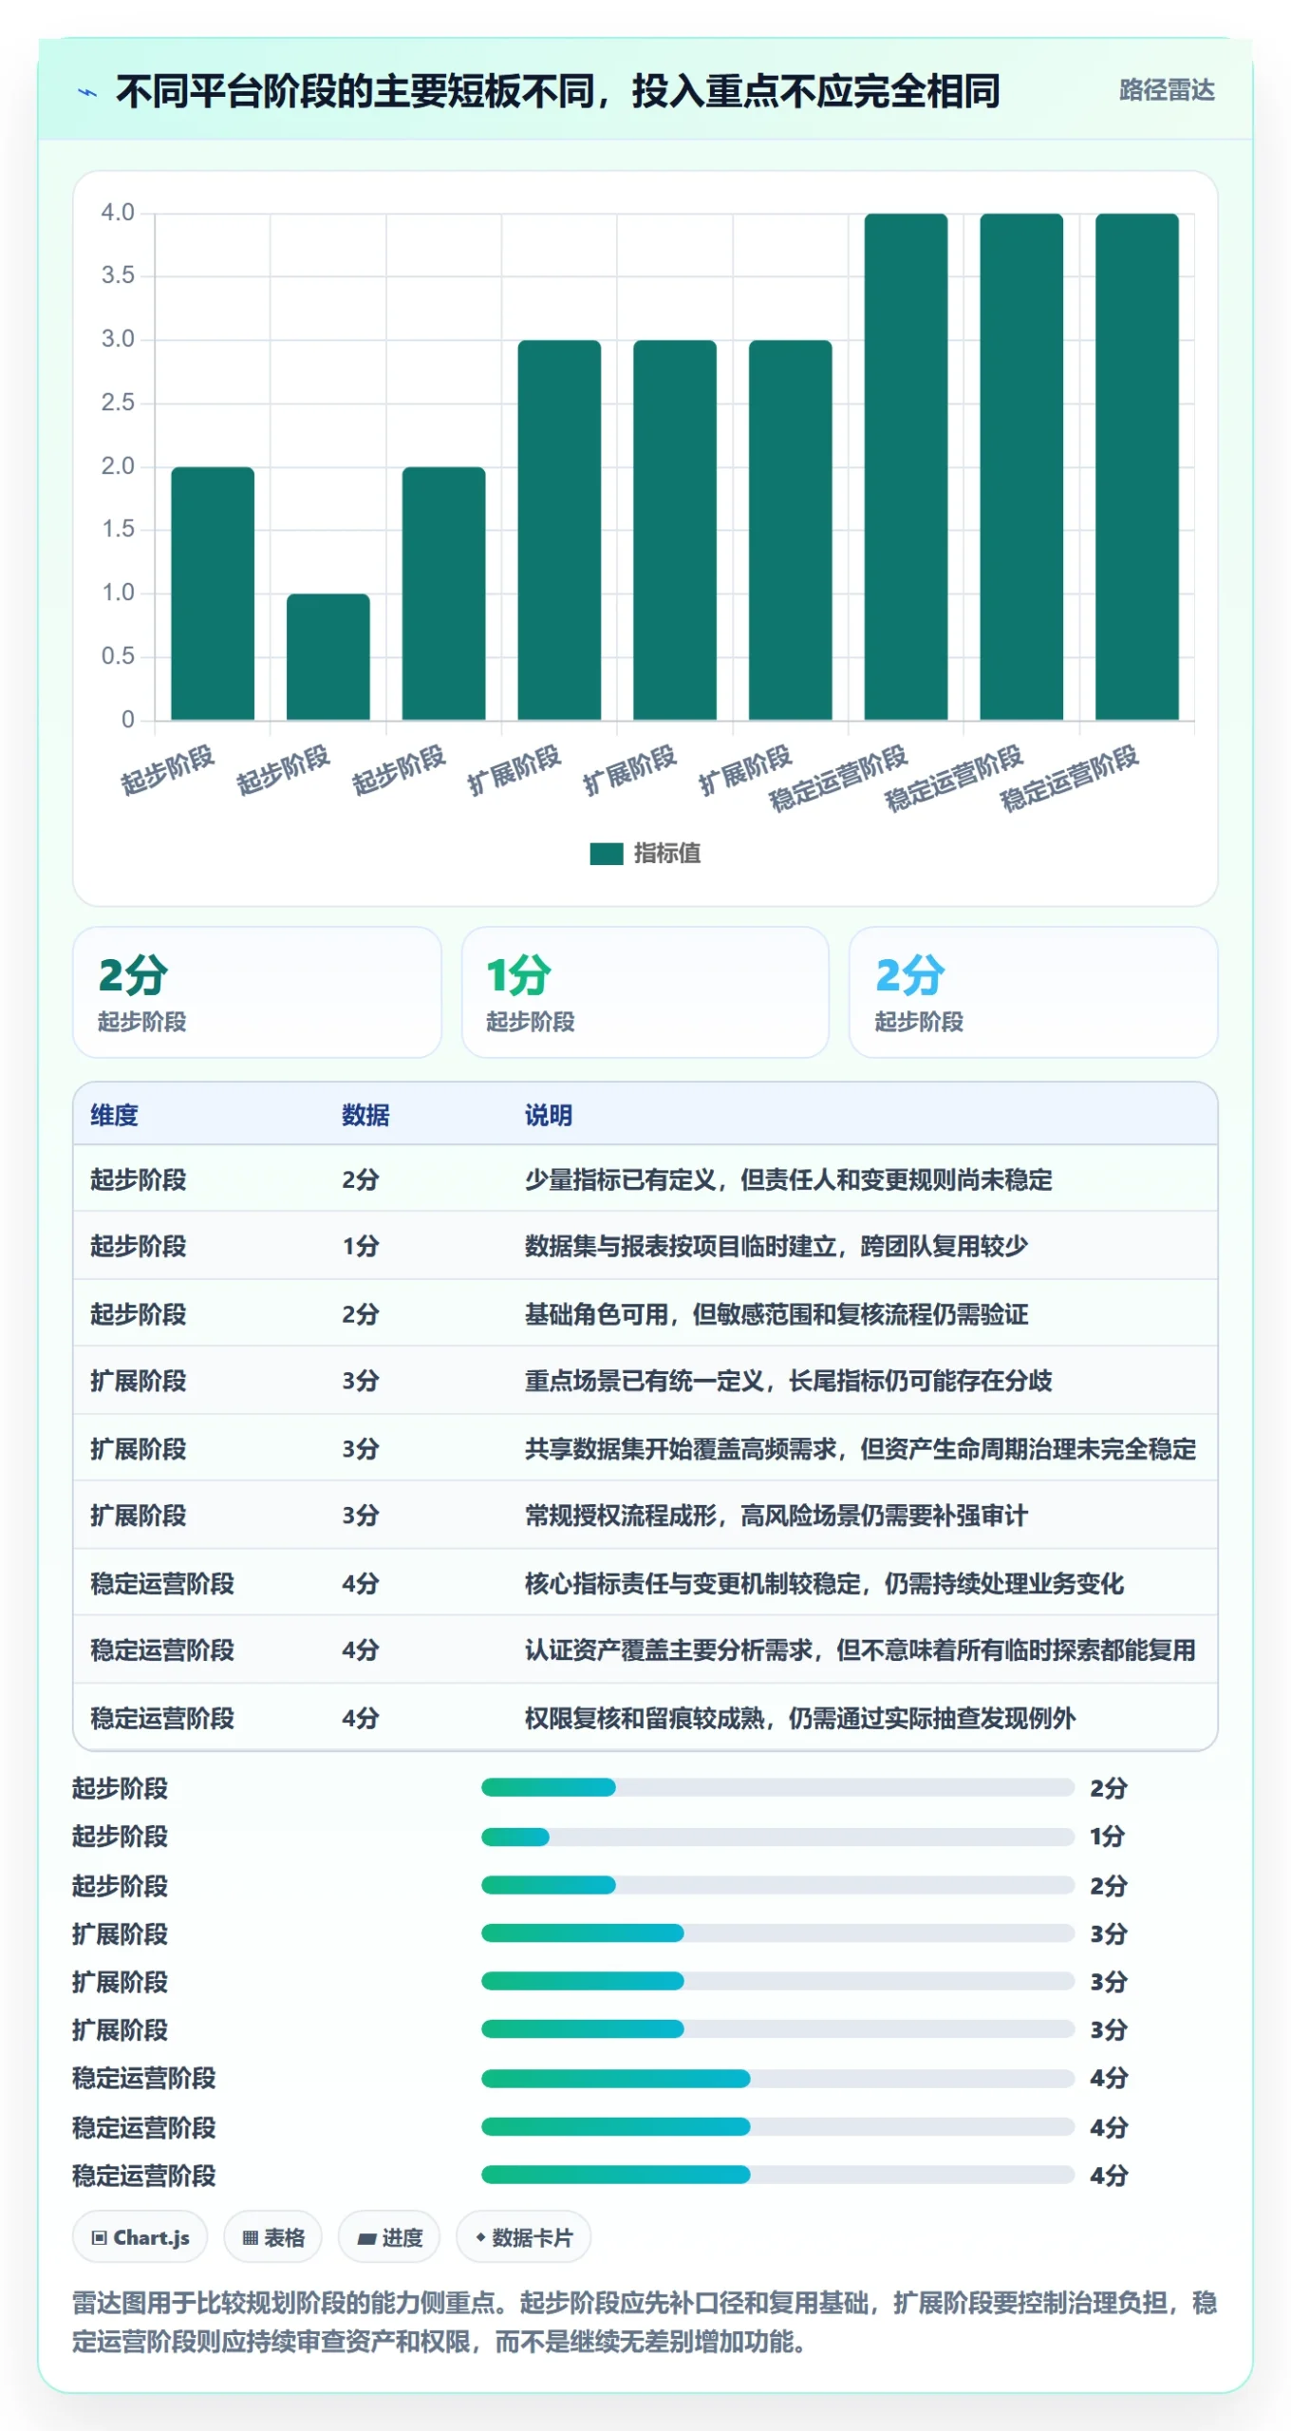Image resolution: width=1291 pixels, height=2431 pixels.
Task: Click the 说明 column header
Action: pos(549,1115)
